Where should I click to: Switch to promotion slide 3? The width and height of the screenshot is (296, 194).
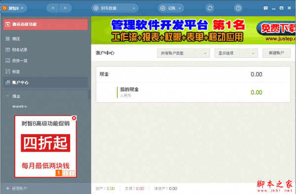click(72, 173)
